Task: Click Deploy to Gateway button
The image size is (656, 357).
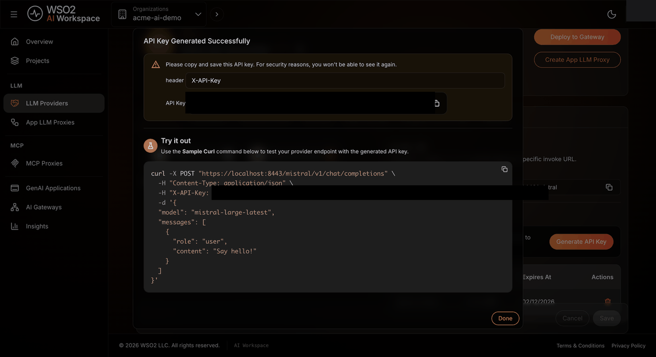Action: coord(577,37)
